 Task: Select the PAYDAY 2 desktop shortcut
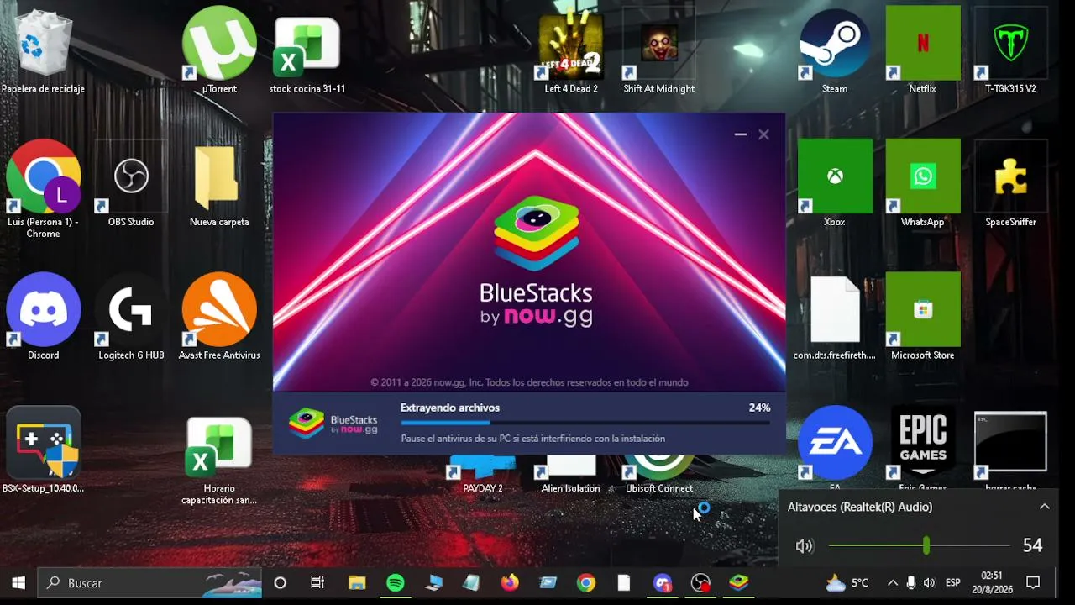coord(483,476)
